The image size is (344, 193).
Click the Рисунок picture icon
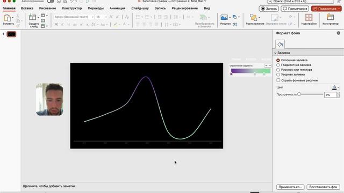pyautogui.click(x=224, y=17)
